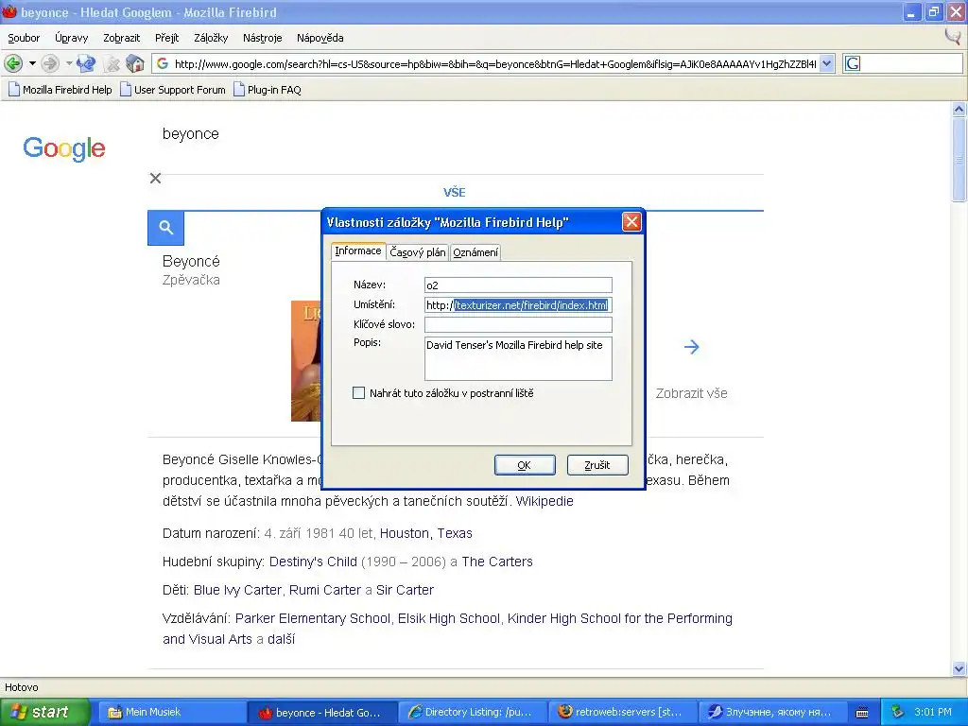Click the Reload page icon
Viewport: 968px width, 726px height.
point(86,63)
